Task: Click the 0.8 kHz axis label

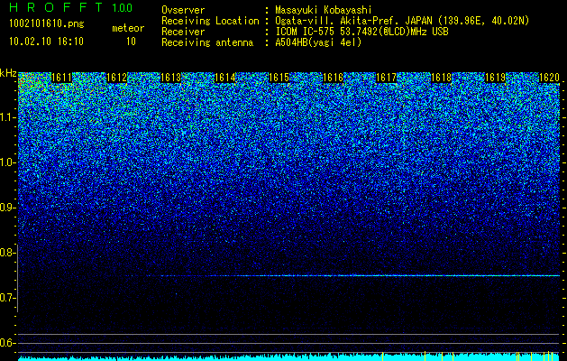Action: 6,253
